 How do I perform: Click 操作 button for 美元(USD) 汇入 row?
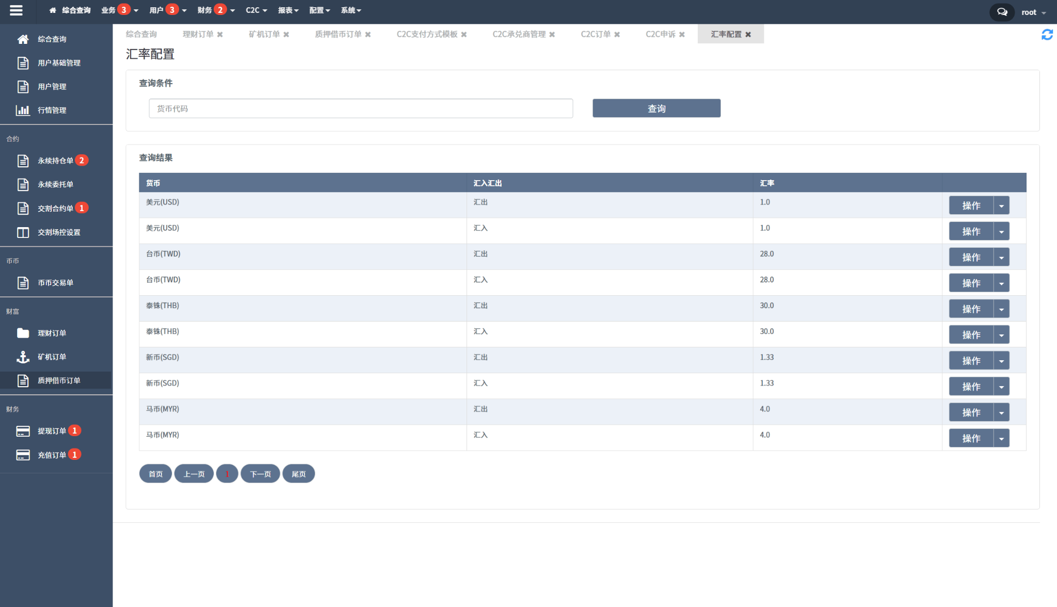tap(971, 231)
